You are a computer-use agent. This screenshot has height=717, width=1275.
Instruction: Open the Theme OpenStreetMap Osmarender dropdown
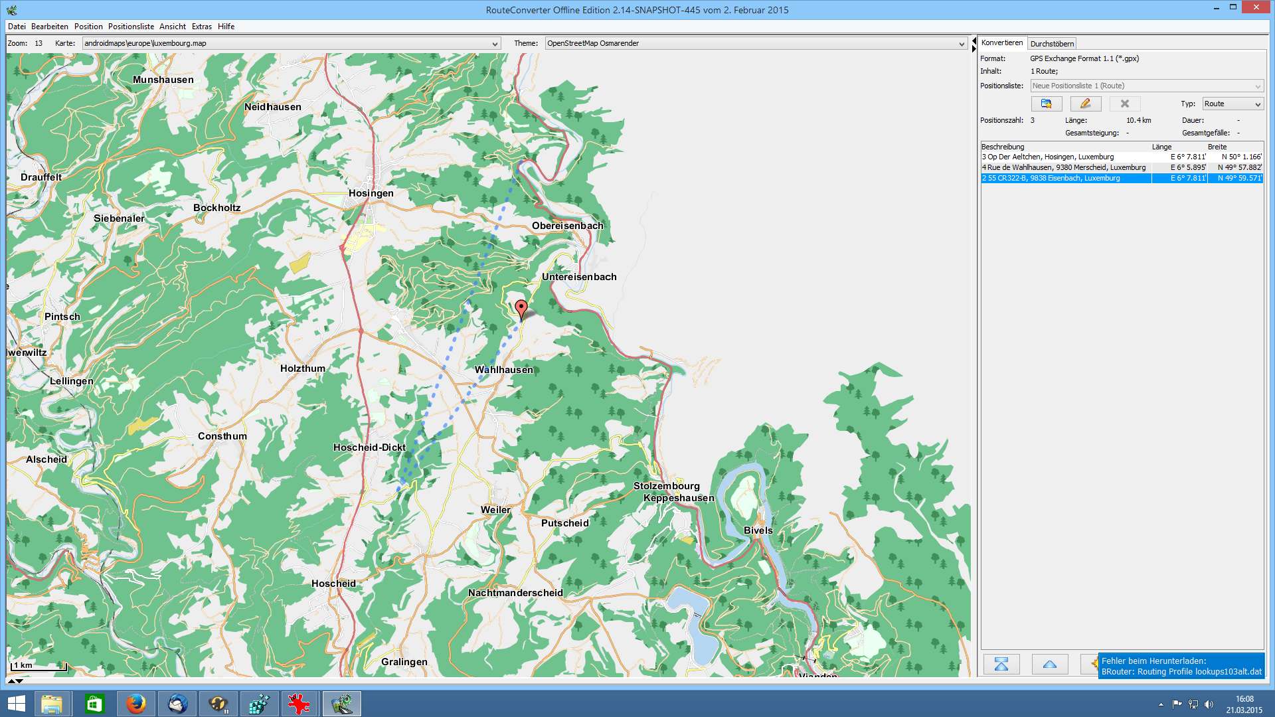(961, 44)
